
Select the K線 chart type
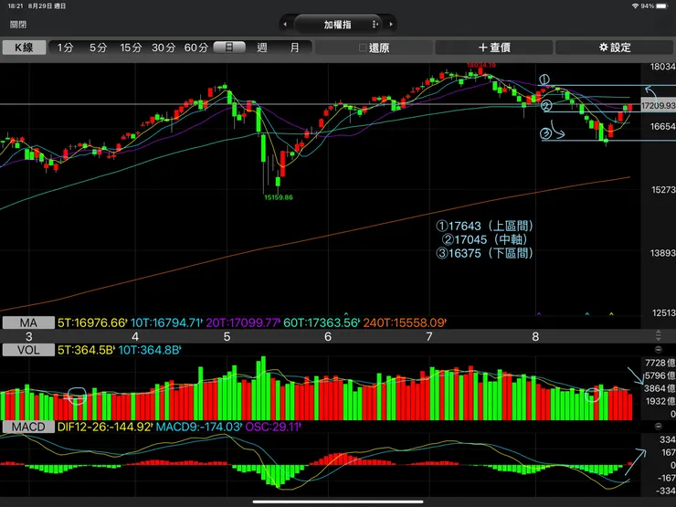click(x=24, y=48)
